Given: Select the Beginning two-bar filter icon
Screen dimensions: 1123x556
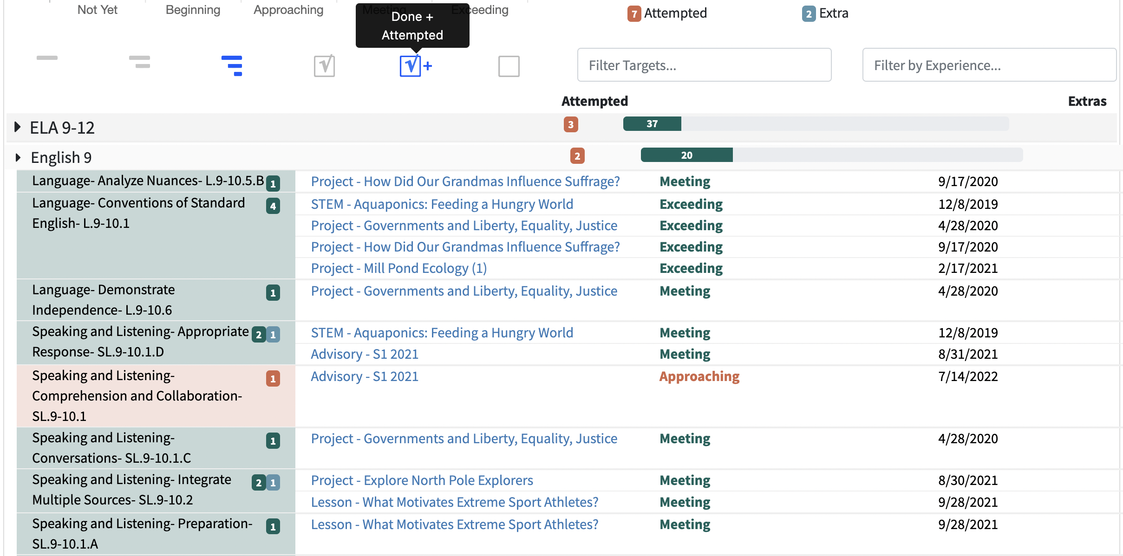Looking at the screenshot, I should click(139, 62).
